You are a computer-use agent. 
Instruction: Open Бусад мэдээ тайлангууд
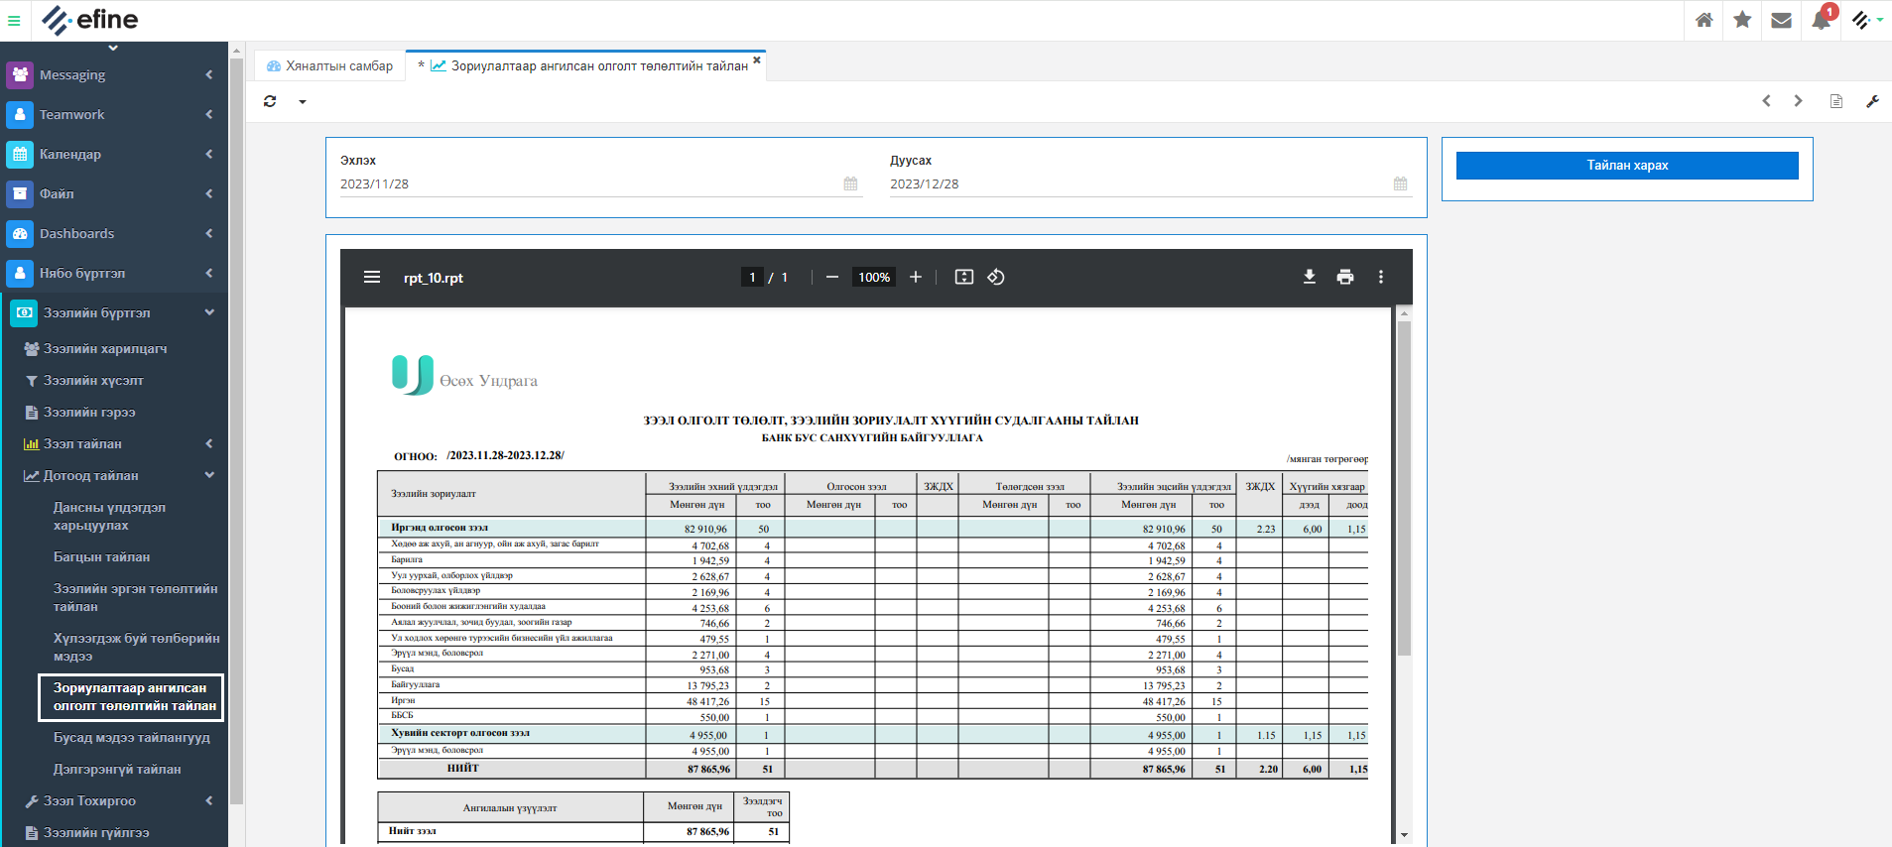131,737
